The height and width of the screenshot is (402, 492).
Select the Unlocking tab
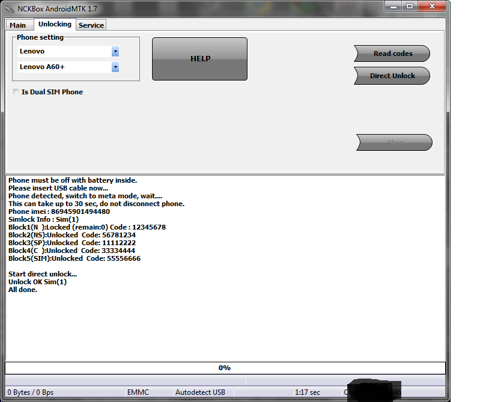pyautogui.click(x=55, y=25)
